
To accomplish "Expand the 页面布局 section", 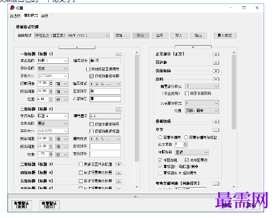I will (216, 71).
